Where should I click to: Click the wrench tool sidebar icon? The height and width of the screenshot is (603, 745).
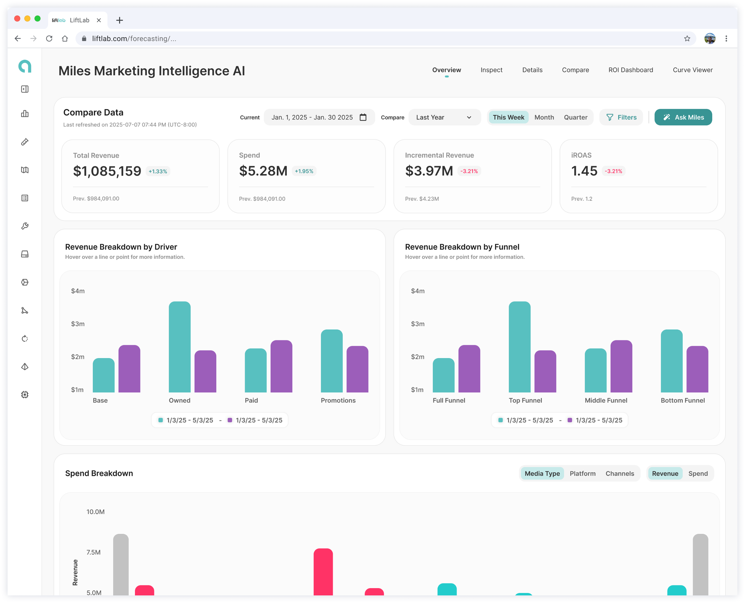tap(25, 226)
